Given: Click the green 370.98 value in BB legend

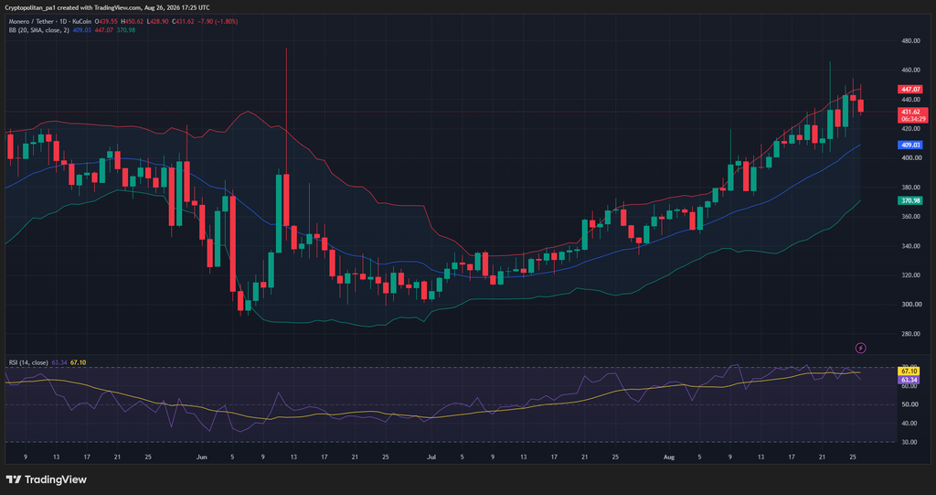Looking at the screenshot, I should point(126,30).
